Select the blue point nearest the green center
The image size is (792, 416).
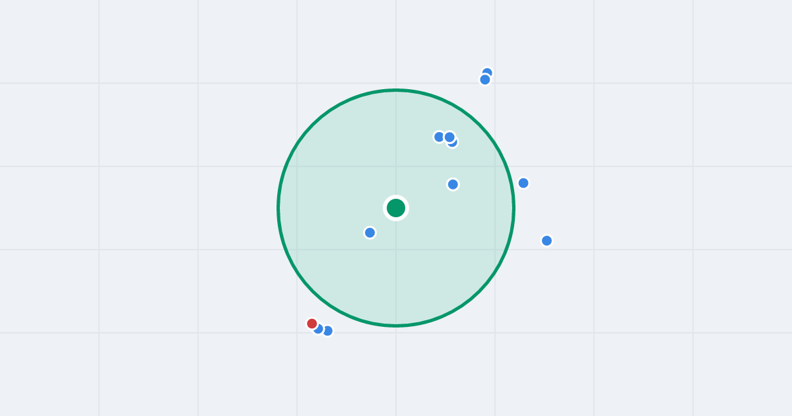370,232
